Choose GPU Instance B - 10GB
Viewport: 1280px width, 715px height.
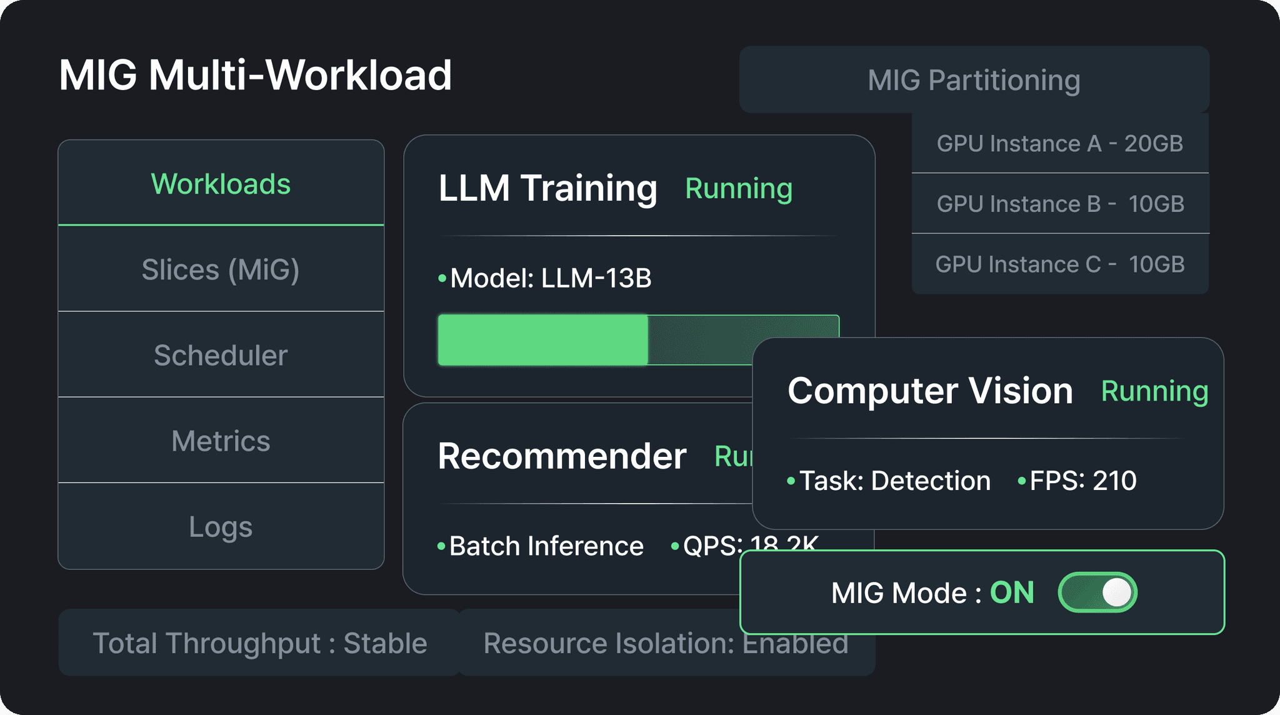point(1059,204)
